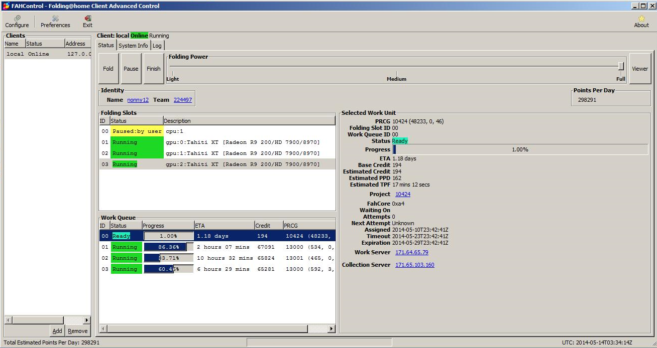Open the Viewer button
The image size is (657, 348).
click(640, 69)
